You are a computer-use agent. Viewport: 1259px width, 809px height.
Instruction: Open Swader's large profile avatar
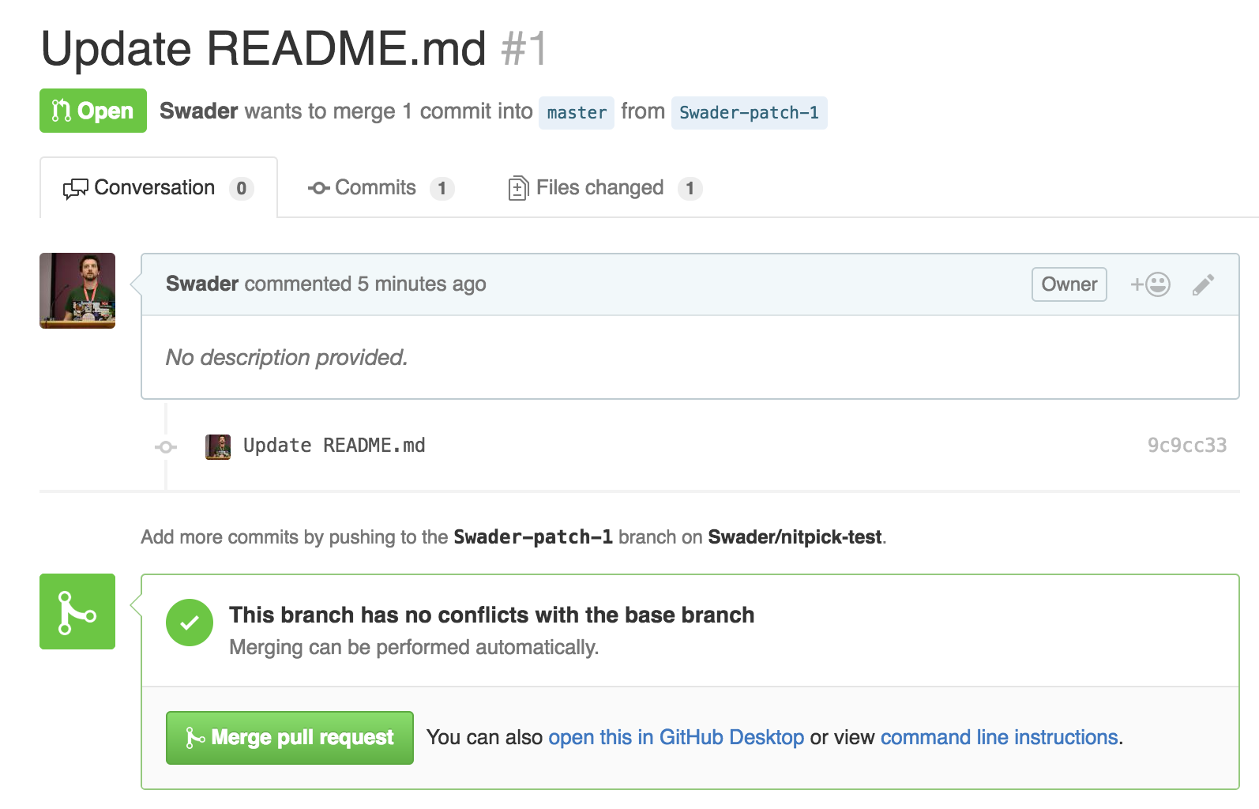[77, 291]
